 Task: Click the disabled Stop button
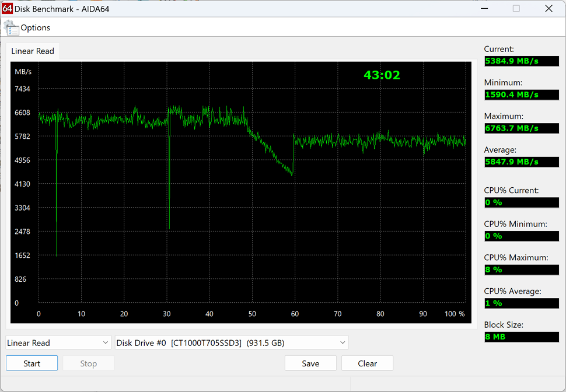[89, 363]
